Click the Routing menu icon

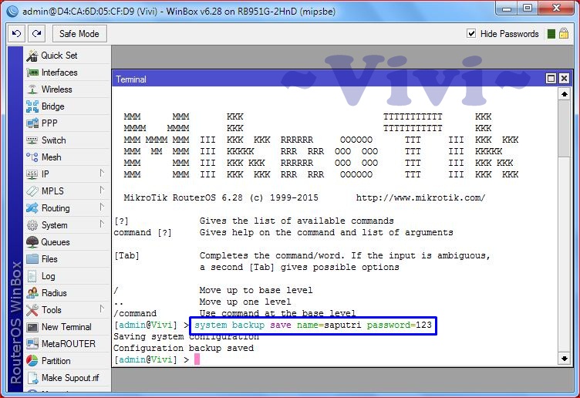pos(32,208)
